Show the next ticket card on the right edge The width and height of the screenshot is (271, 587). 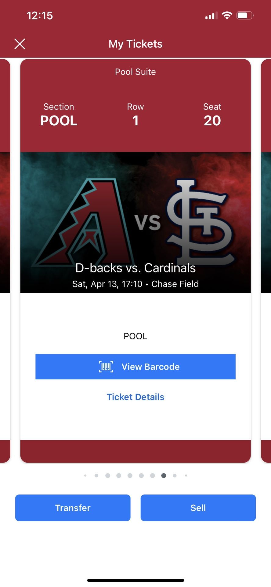266,260
